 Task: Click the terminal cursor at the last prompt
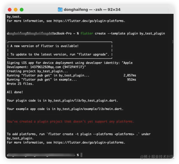[x=81, y=155]
